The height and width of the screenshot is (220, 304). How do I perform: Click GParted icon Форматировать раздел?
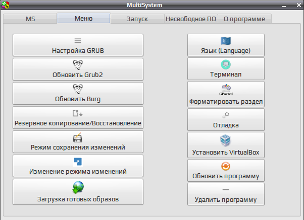pos(226,90)
